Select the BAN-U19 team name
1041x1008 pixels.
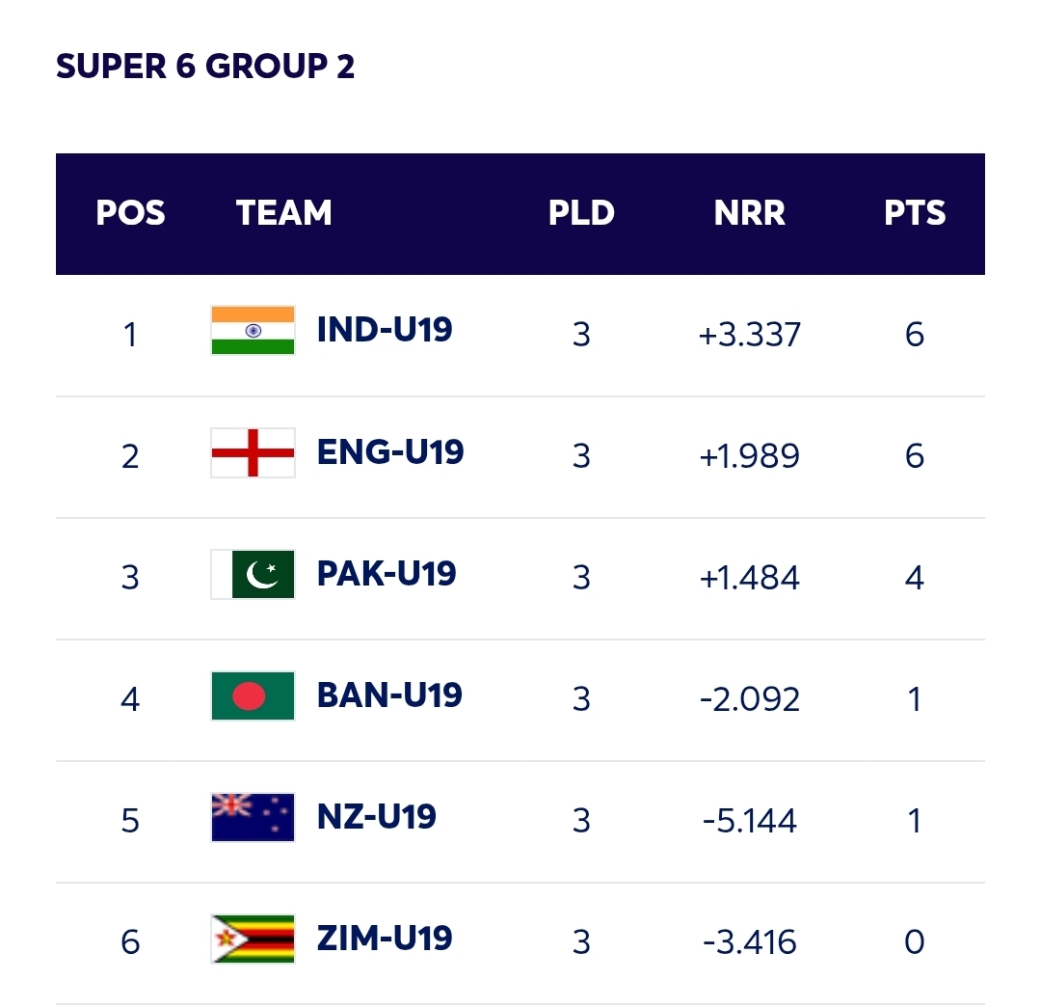389,695
